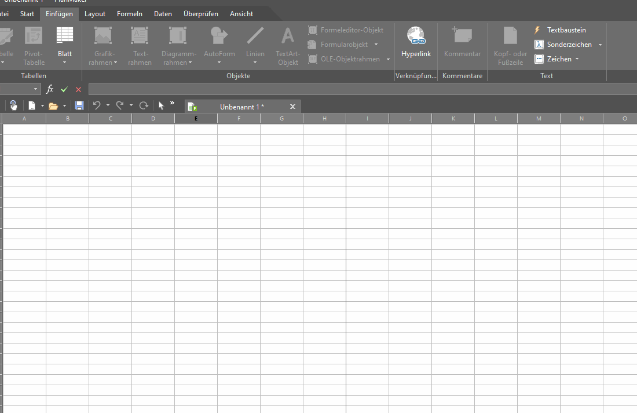Select column K header

453,118
